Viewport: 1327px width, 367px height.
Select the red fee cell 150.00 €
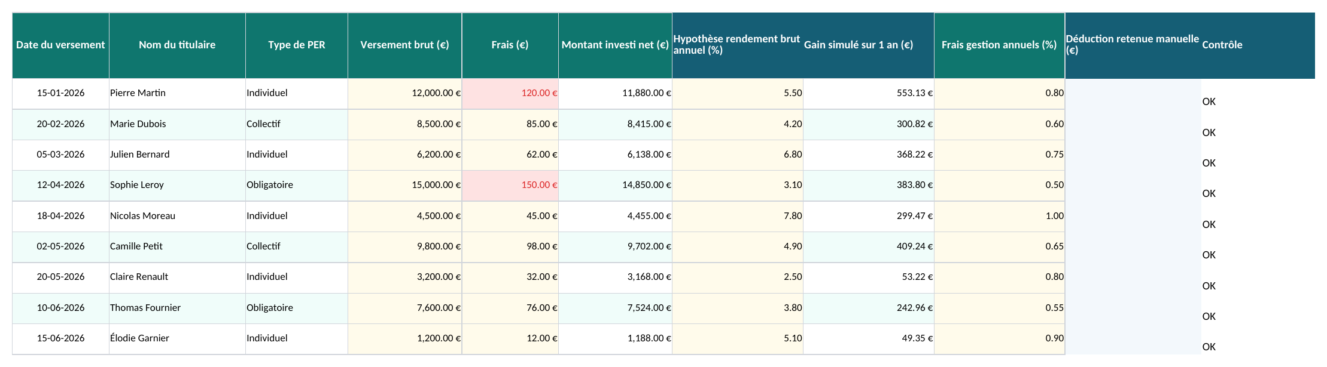tap(510, 186)
